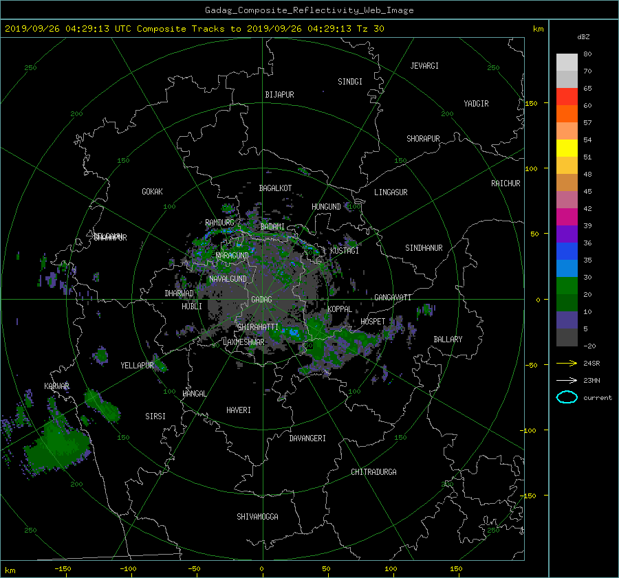Click the CHITRADURGA city label
Image resolution: width=619 pixels, height=578 pixels.
click(x=373, y=472)
